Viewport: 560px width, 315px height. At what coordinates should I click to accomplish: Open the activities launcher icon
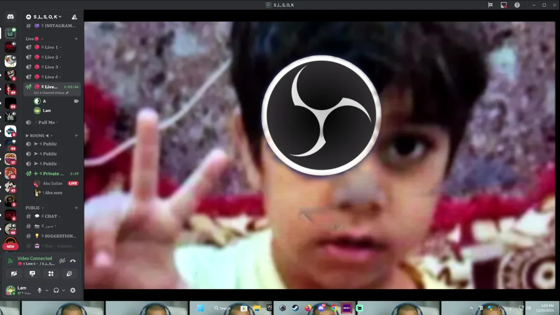[x=51, y=273]
